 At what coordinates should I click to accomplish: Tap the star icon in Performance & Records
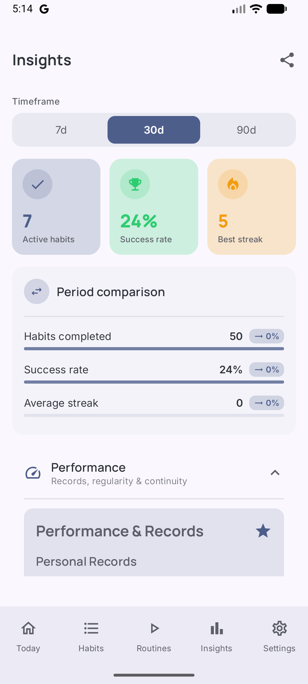[x=263, y=531]
